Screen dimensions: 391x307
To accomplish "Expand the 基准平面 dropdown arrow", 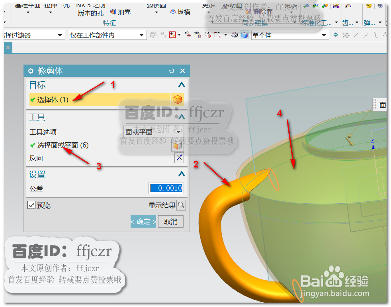I will coord(28,12).
